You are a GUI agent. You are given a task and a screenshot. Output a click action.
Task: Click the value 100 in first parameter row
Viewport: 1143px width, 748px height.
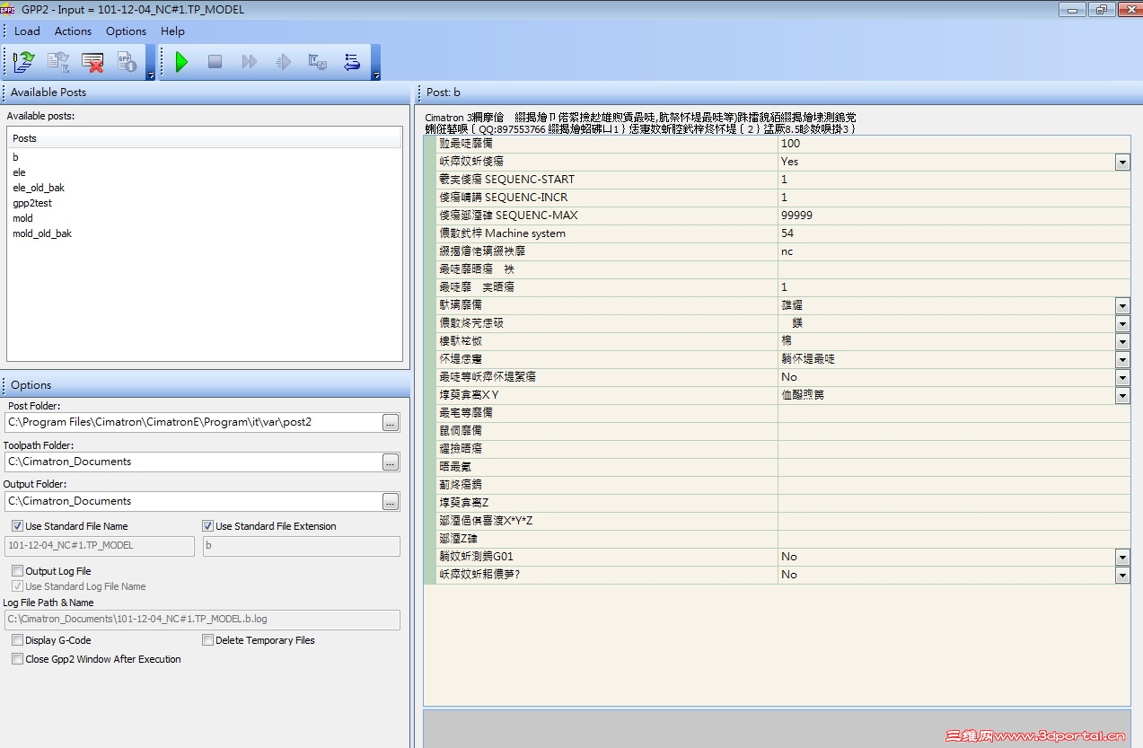coord(954,144)
